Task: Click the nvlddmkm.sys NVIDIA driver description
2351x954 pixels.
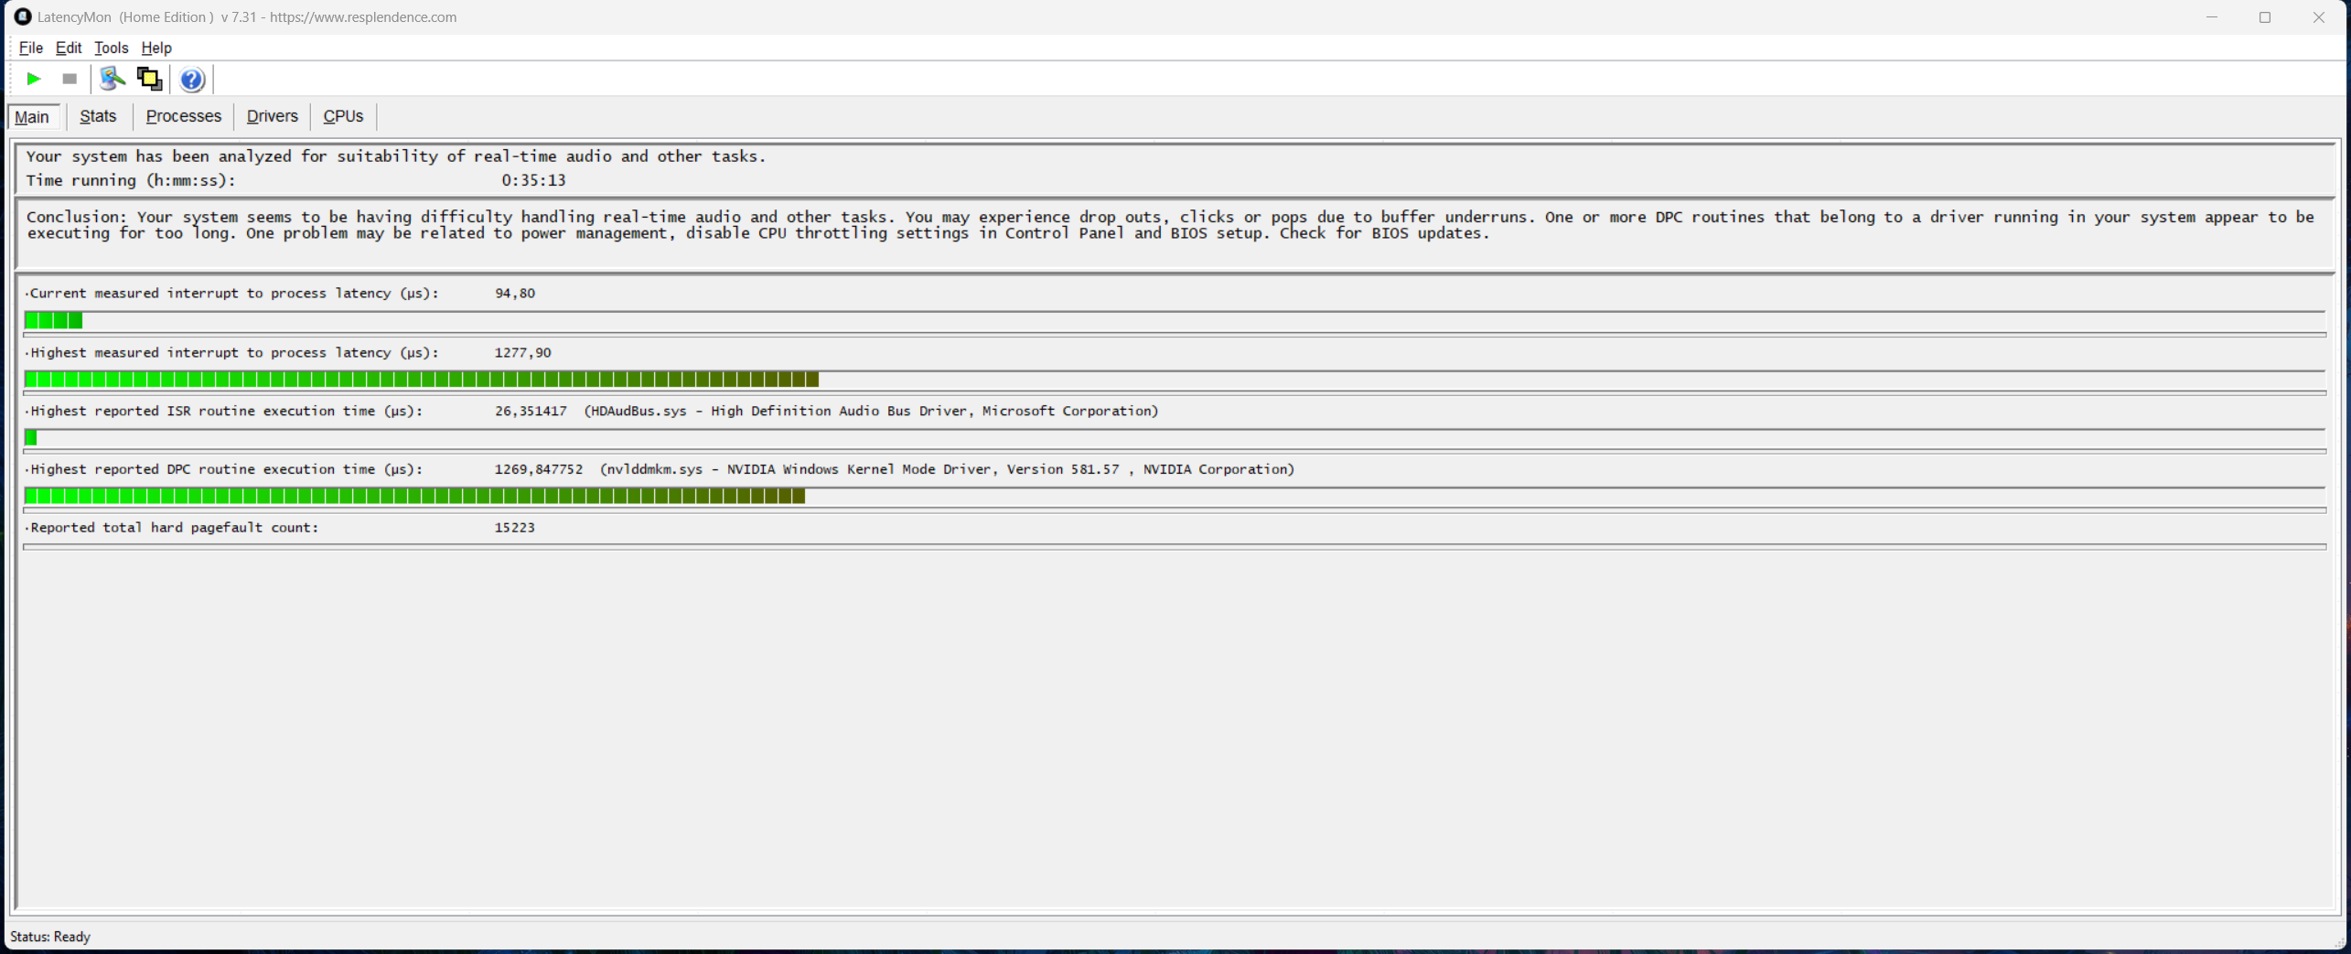Action: tap(948, 469)
